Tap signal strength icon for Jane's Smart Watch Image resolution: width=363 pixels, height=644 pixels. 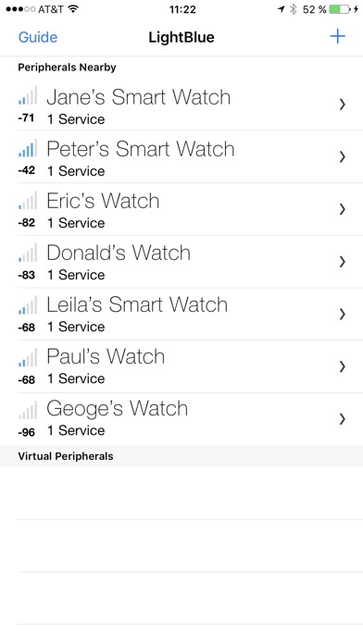pos(28,95)
